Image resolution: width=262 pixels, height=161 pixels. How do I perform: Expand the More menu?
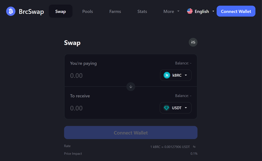(171, 11)
